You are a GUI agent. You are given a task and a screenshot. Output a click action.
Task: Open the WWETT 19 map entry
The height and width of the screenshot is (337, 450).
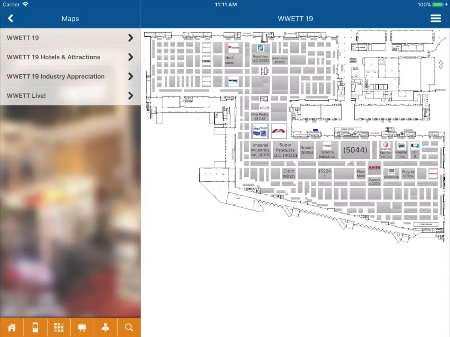coord(71,38)
